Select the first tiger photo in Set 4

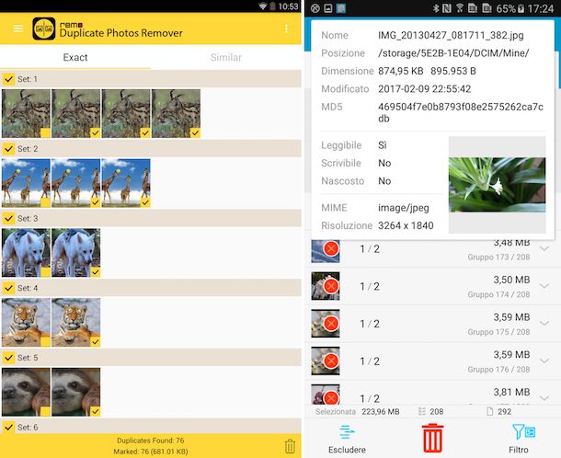click(x=26, y=323)
